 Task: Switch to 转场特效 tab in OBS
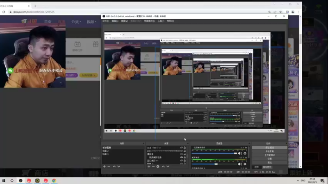(267, 167)
